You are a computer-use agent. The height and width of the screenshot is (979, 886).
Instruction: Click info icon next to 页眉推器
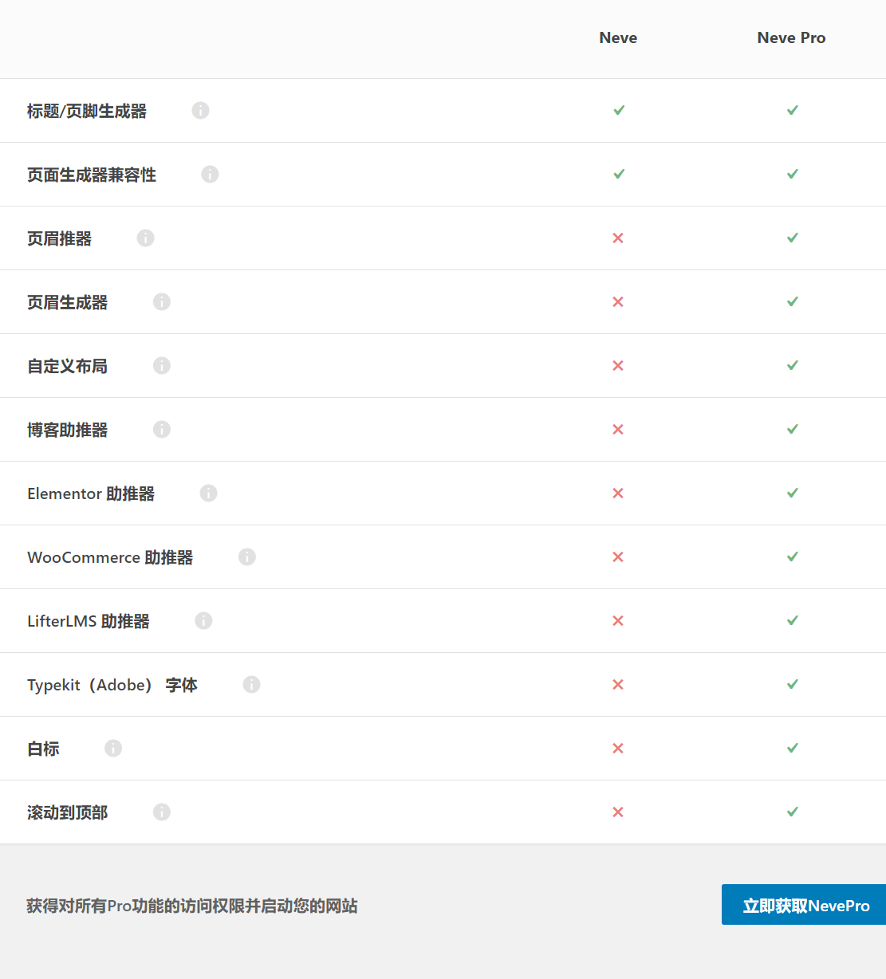pyautogui.click(x=145, y=238)
